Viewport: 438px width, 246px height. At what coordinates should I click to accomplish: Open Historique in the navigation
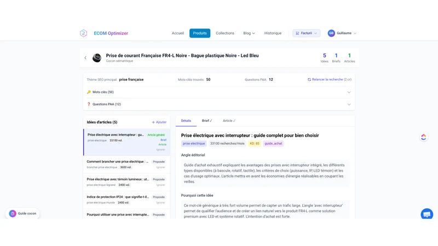[273, 33]
